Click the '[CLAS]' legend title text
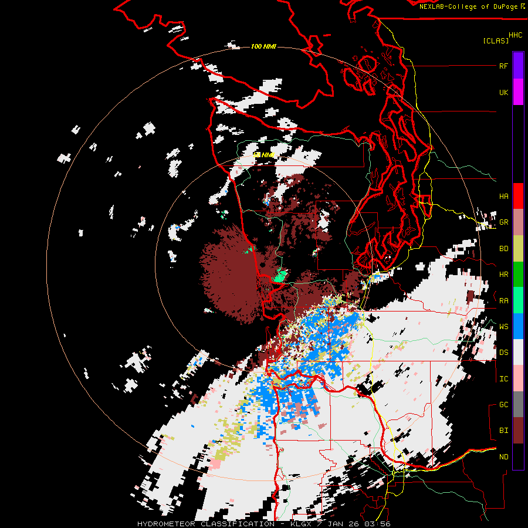 click(496, 40)
